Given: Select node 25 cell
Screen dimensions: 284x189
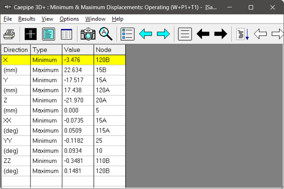Looking at the screenshot, I should (109, 141).
